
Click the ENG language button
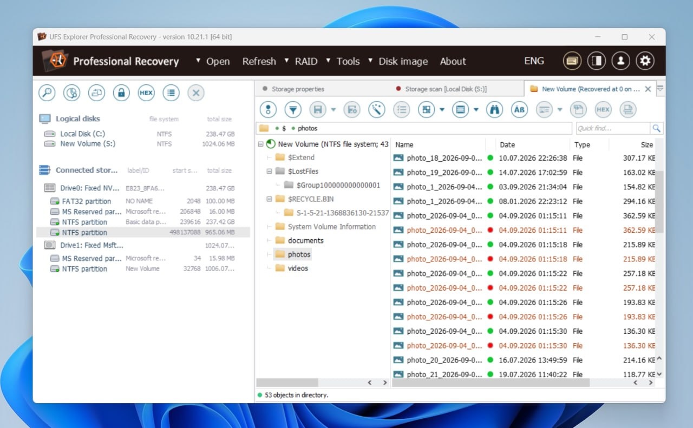coord(534,61)
